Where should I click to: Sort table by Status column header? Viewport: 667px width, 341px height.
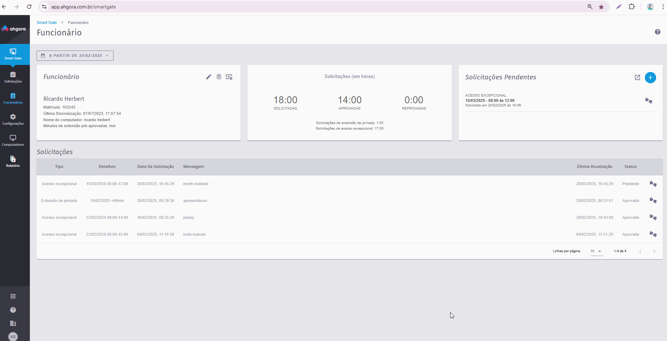pyautogui.click(x=630, y=166)
